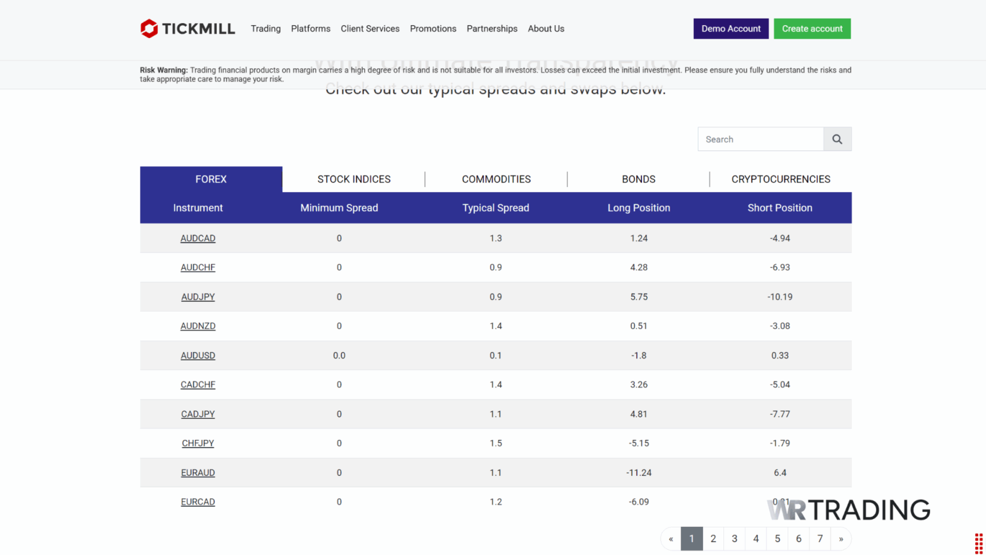Click the WR Trading watermark logo

(847, 509)
